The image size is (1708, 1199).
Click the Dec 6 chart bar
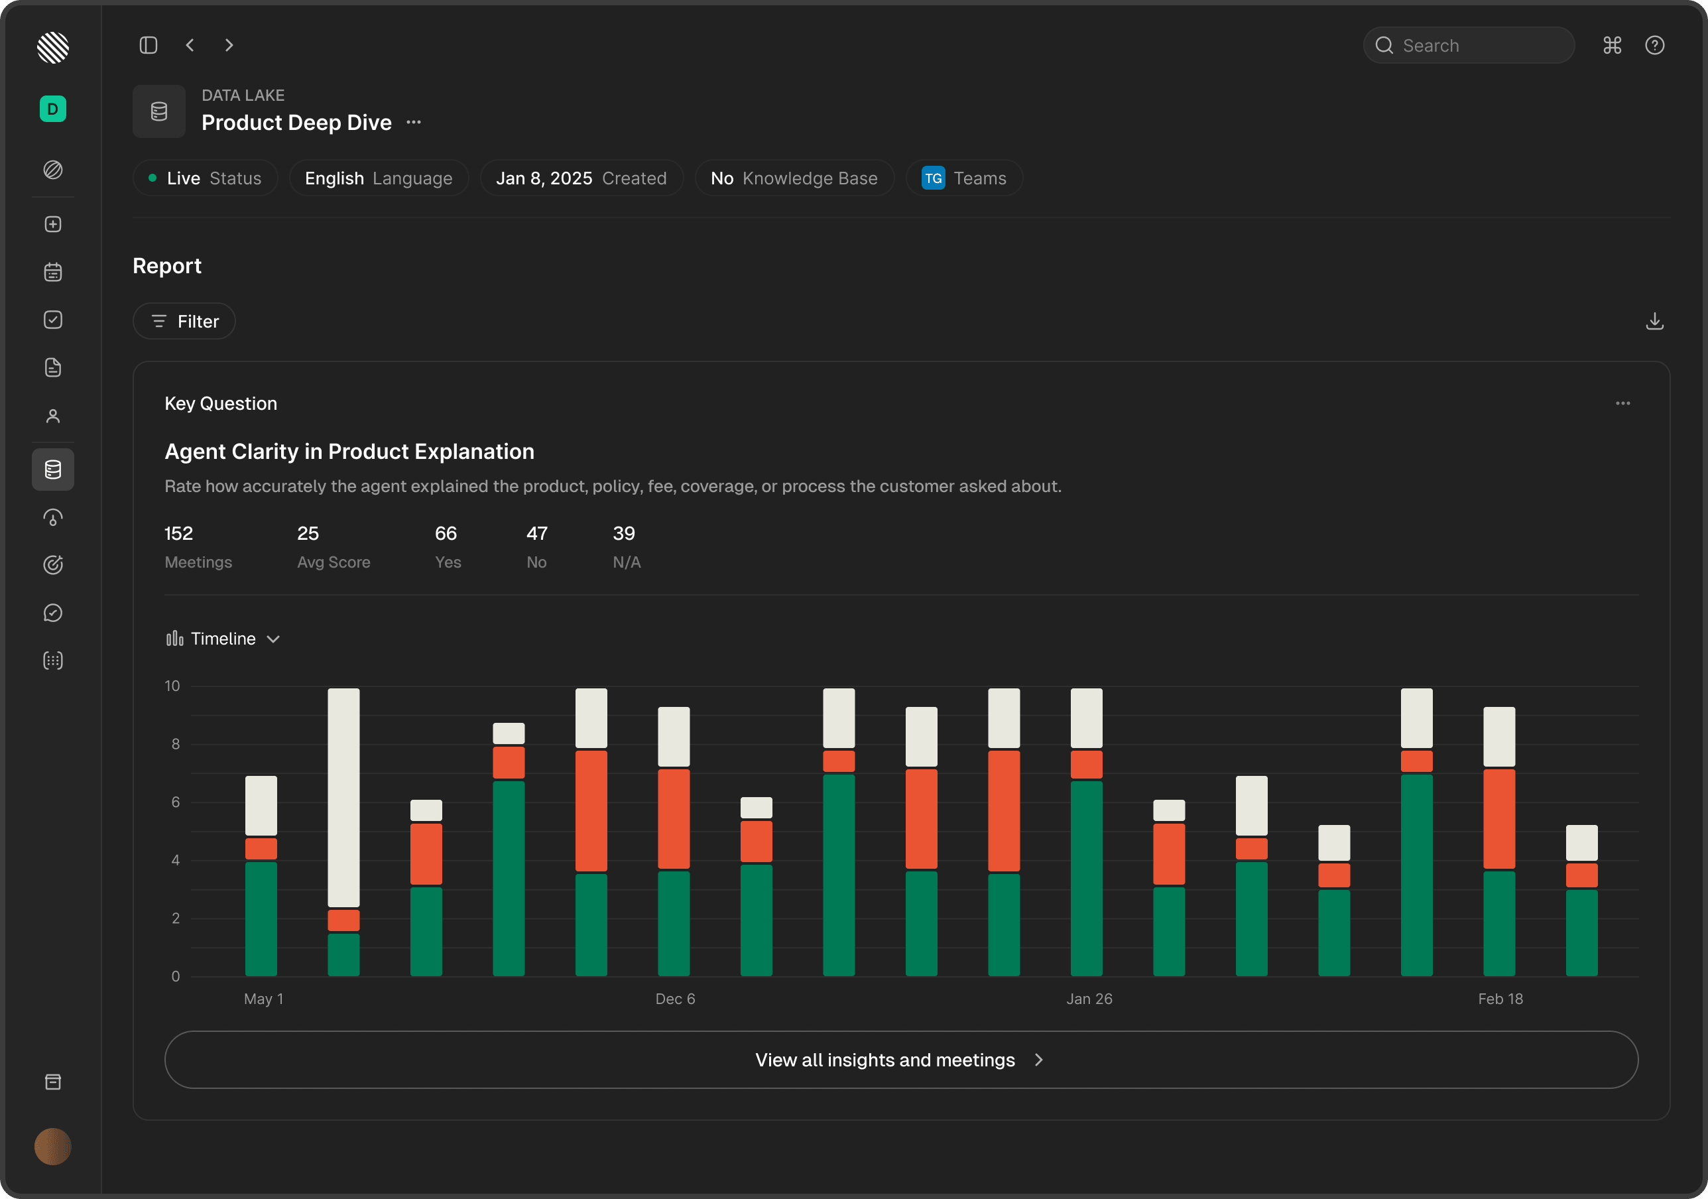click(x=674, y=842)
